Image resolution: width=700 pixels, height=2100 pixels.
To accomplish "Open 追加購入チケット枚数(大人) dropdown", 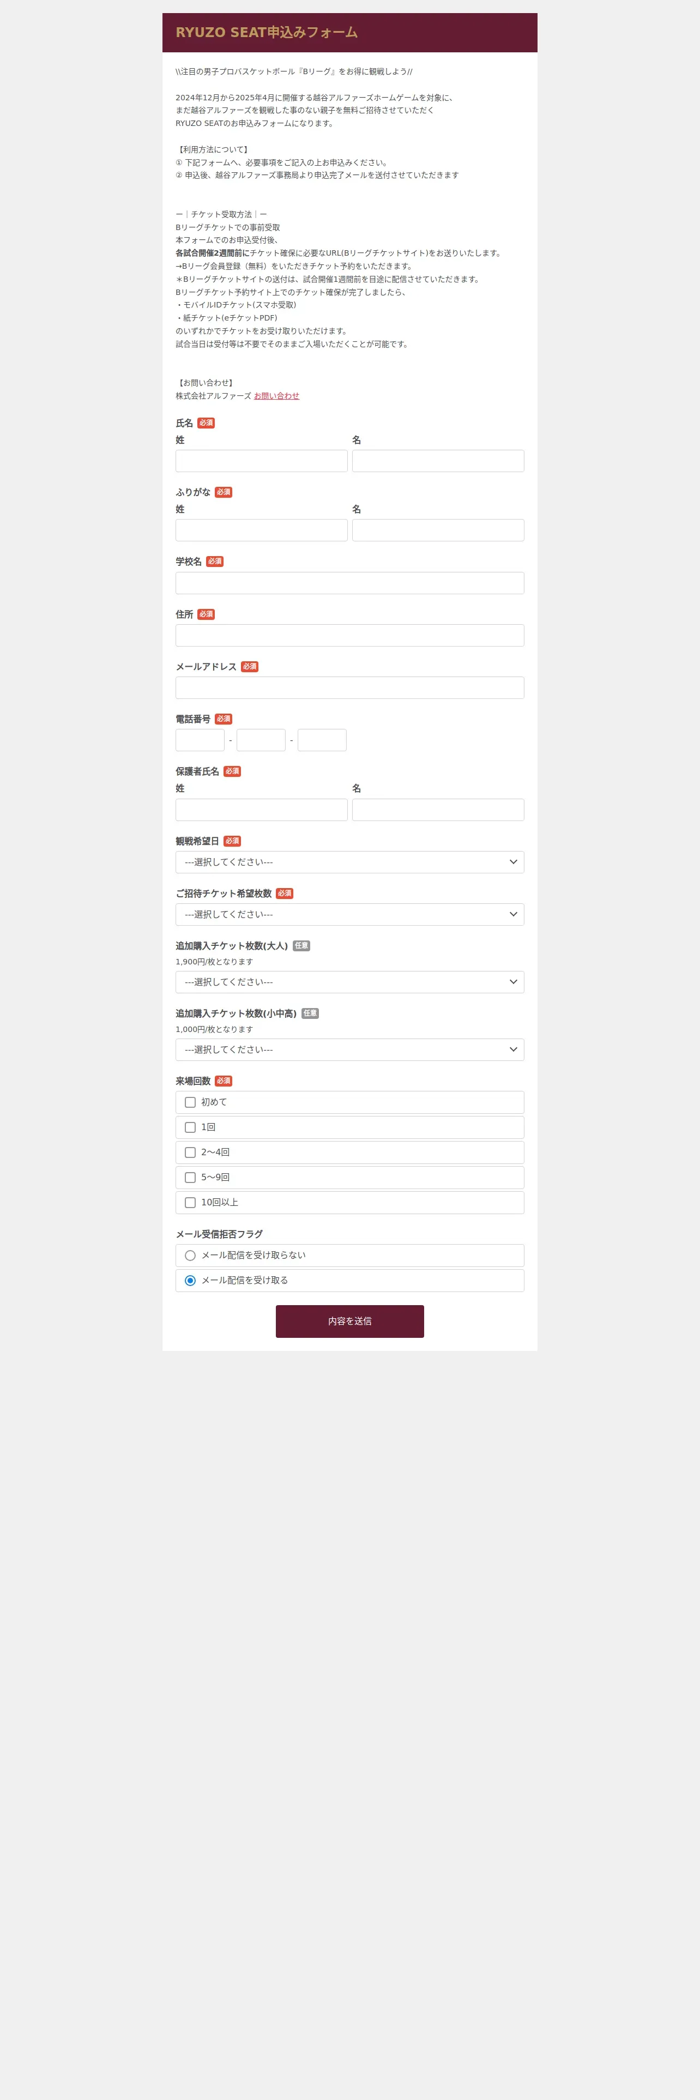I will pyautogui.click(x=349, y=981).
